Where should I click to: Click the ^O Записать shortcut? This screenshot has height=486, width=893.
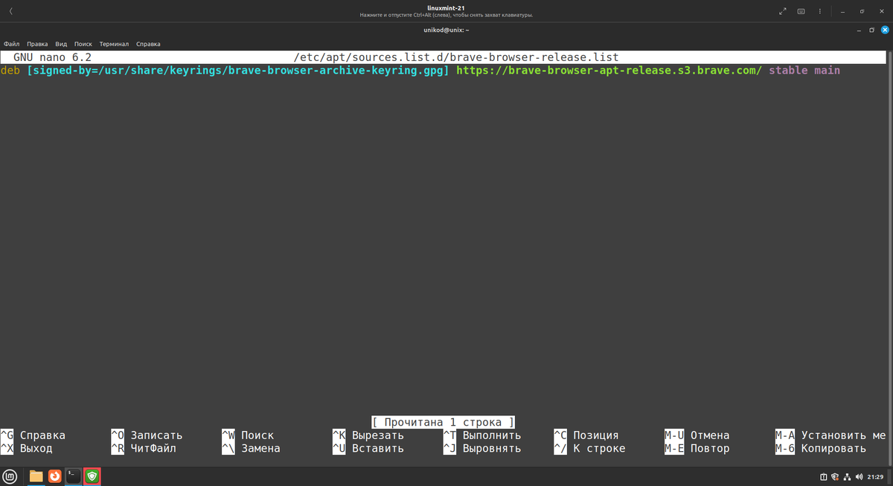[x=147, y=435]
